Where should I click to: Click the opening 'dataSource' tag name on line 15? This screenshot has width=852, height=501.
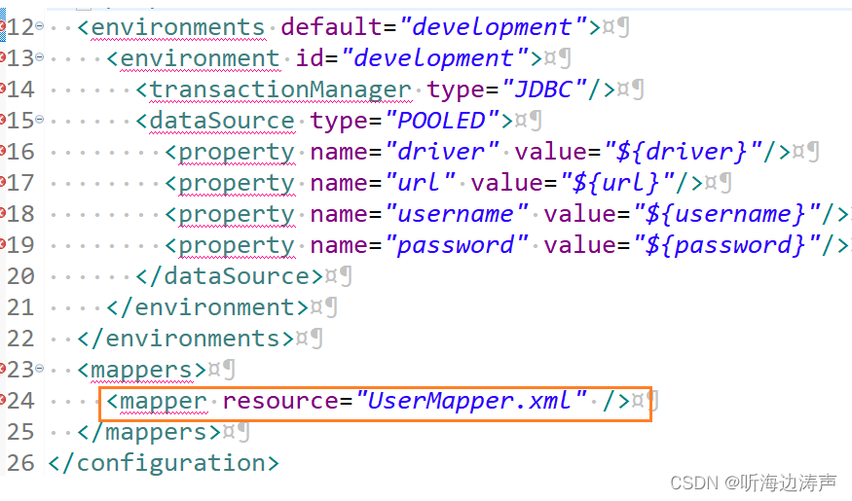click(222, 121)
